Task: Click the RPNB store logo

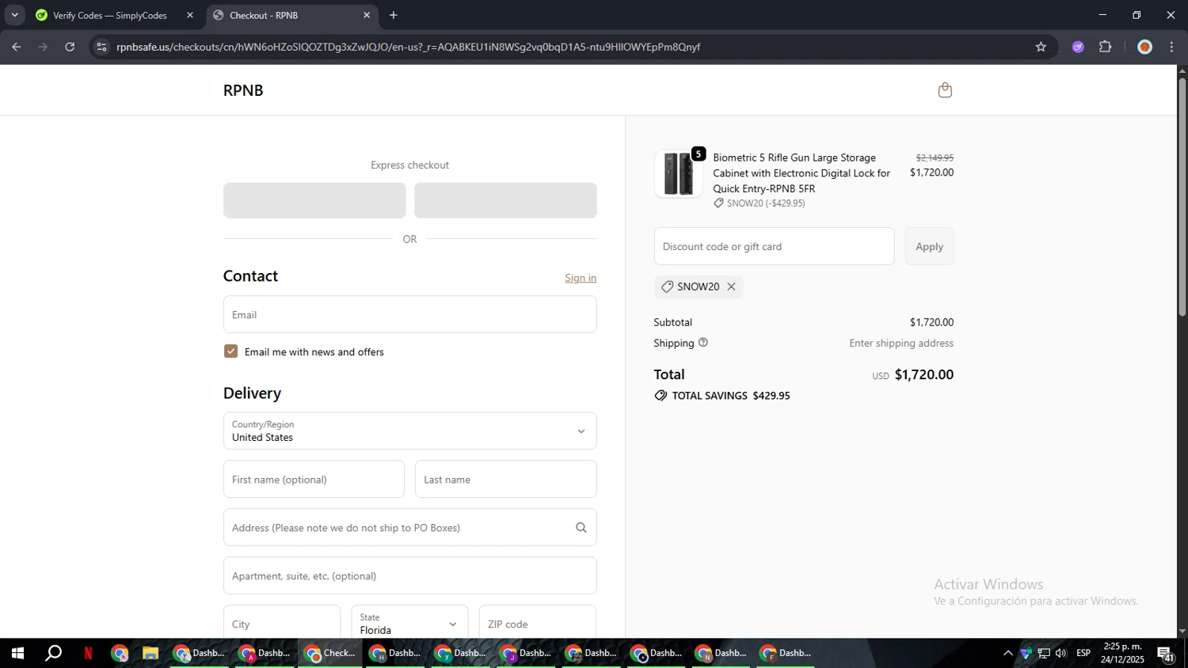Action: coord(243,90)
